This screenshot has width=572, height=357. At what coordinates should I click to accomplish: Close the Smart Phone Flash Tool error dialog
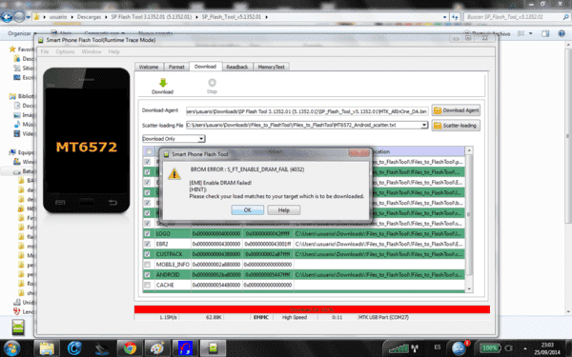tap(359, 153)
